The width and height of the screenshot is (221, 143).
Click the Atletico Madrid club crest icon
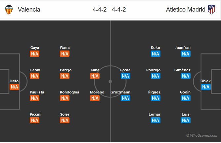(x=211, y=10)
